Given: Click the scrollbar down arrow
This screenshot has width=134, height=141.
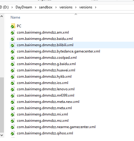Looking at the screenshot, I should coord(2,135).
